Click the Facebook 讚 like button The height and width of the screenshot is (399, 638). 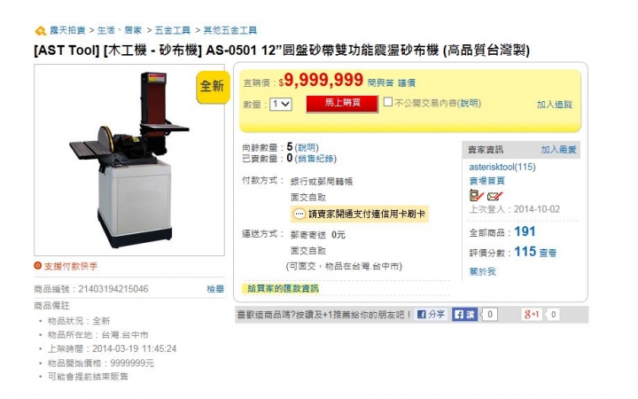464,314
